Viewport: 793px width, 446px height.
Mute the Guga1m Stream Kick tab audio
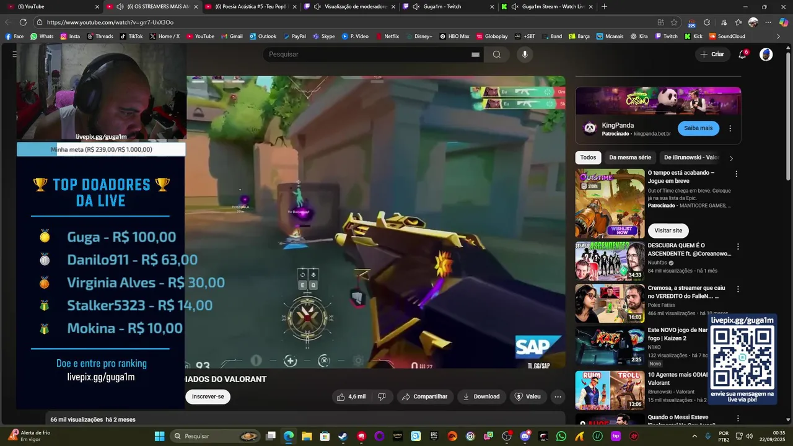(515, 7)
